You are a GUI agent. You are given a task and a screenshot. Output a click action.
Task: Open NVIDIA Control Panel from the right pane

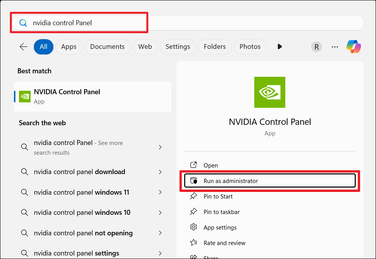[210, 166]
